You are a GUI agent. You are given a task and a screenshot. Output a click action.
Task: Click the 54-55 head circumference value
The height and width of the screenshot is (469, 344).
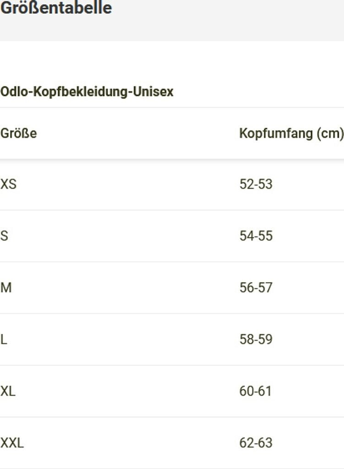pos(256,236)
